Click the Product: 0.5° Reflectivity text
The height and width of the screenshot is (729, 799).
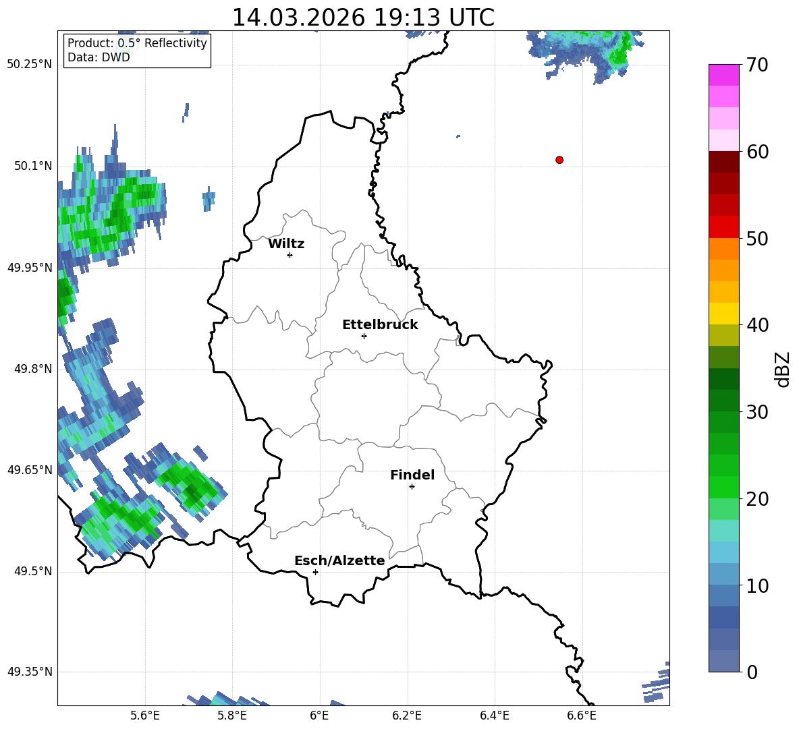[137, 42]
